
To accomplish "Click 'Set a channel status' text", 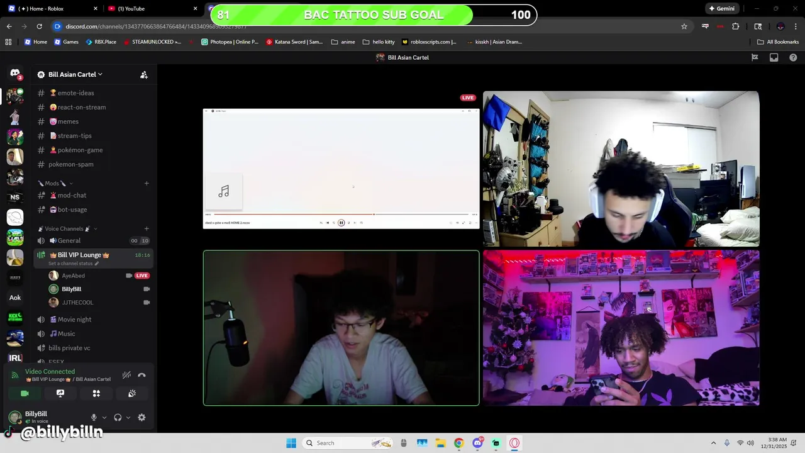I will (x=70, y=264).
